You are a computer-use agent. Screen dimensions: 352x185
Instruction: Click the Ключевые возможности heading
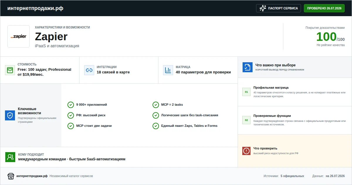(x=29, y=111)
